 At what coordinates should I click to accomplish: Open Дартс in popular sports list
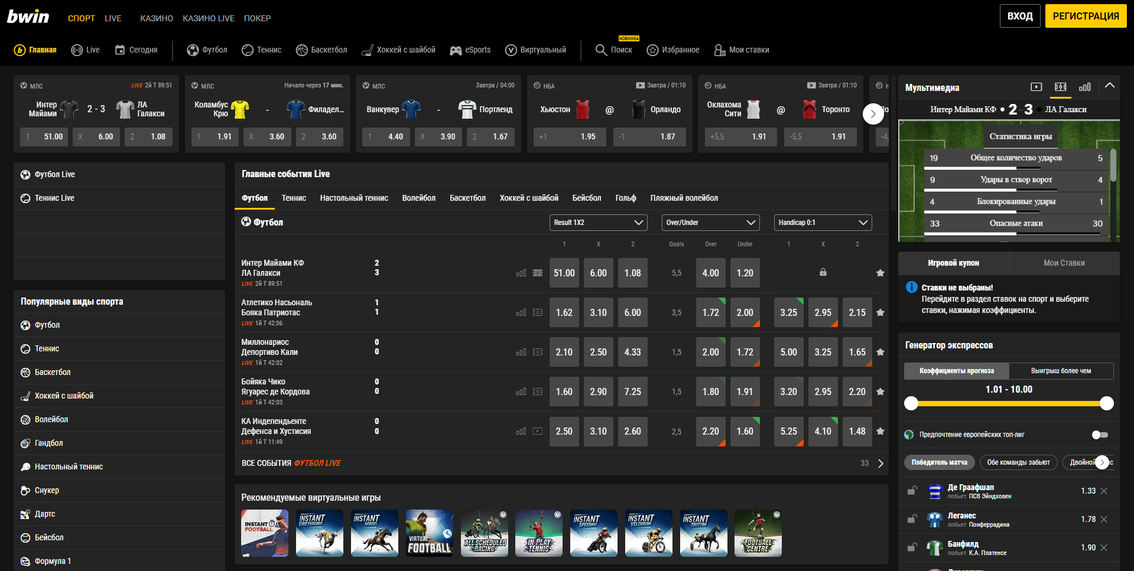click(119, 514)
